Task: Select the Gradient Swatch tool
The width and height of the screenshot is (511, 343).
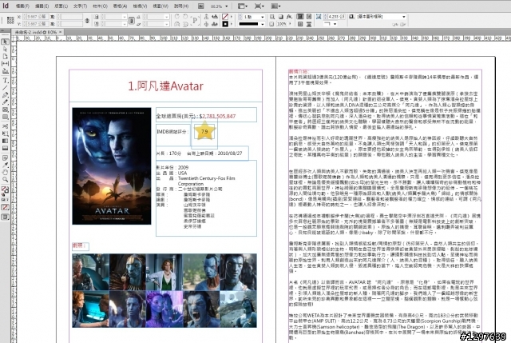Action: pyautogui.click(x=6, y=141)
